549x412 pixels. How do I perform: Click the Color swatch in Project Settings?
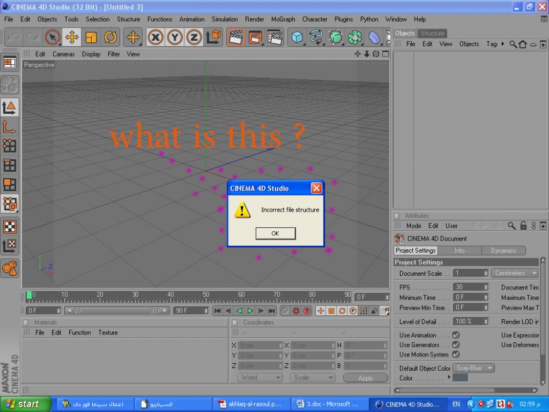coord(460,378)
